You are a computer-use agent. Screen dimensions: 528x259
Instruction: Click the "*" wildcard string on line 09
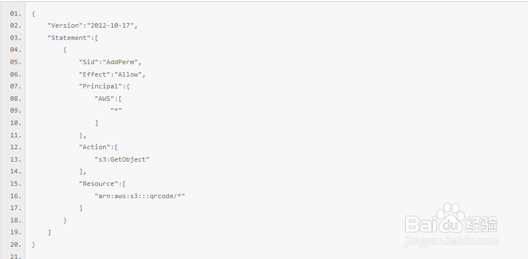coord(116,111)
